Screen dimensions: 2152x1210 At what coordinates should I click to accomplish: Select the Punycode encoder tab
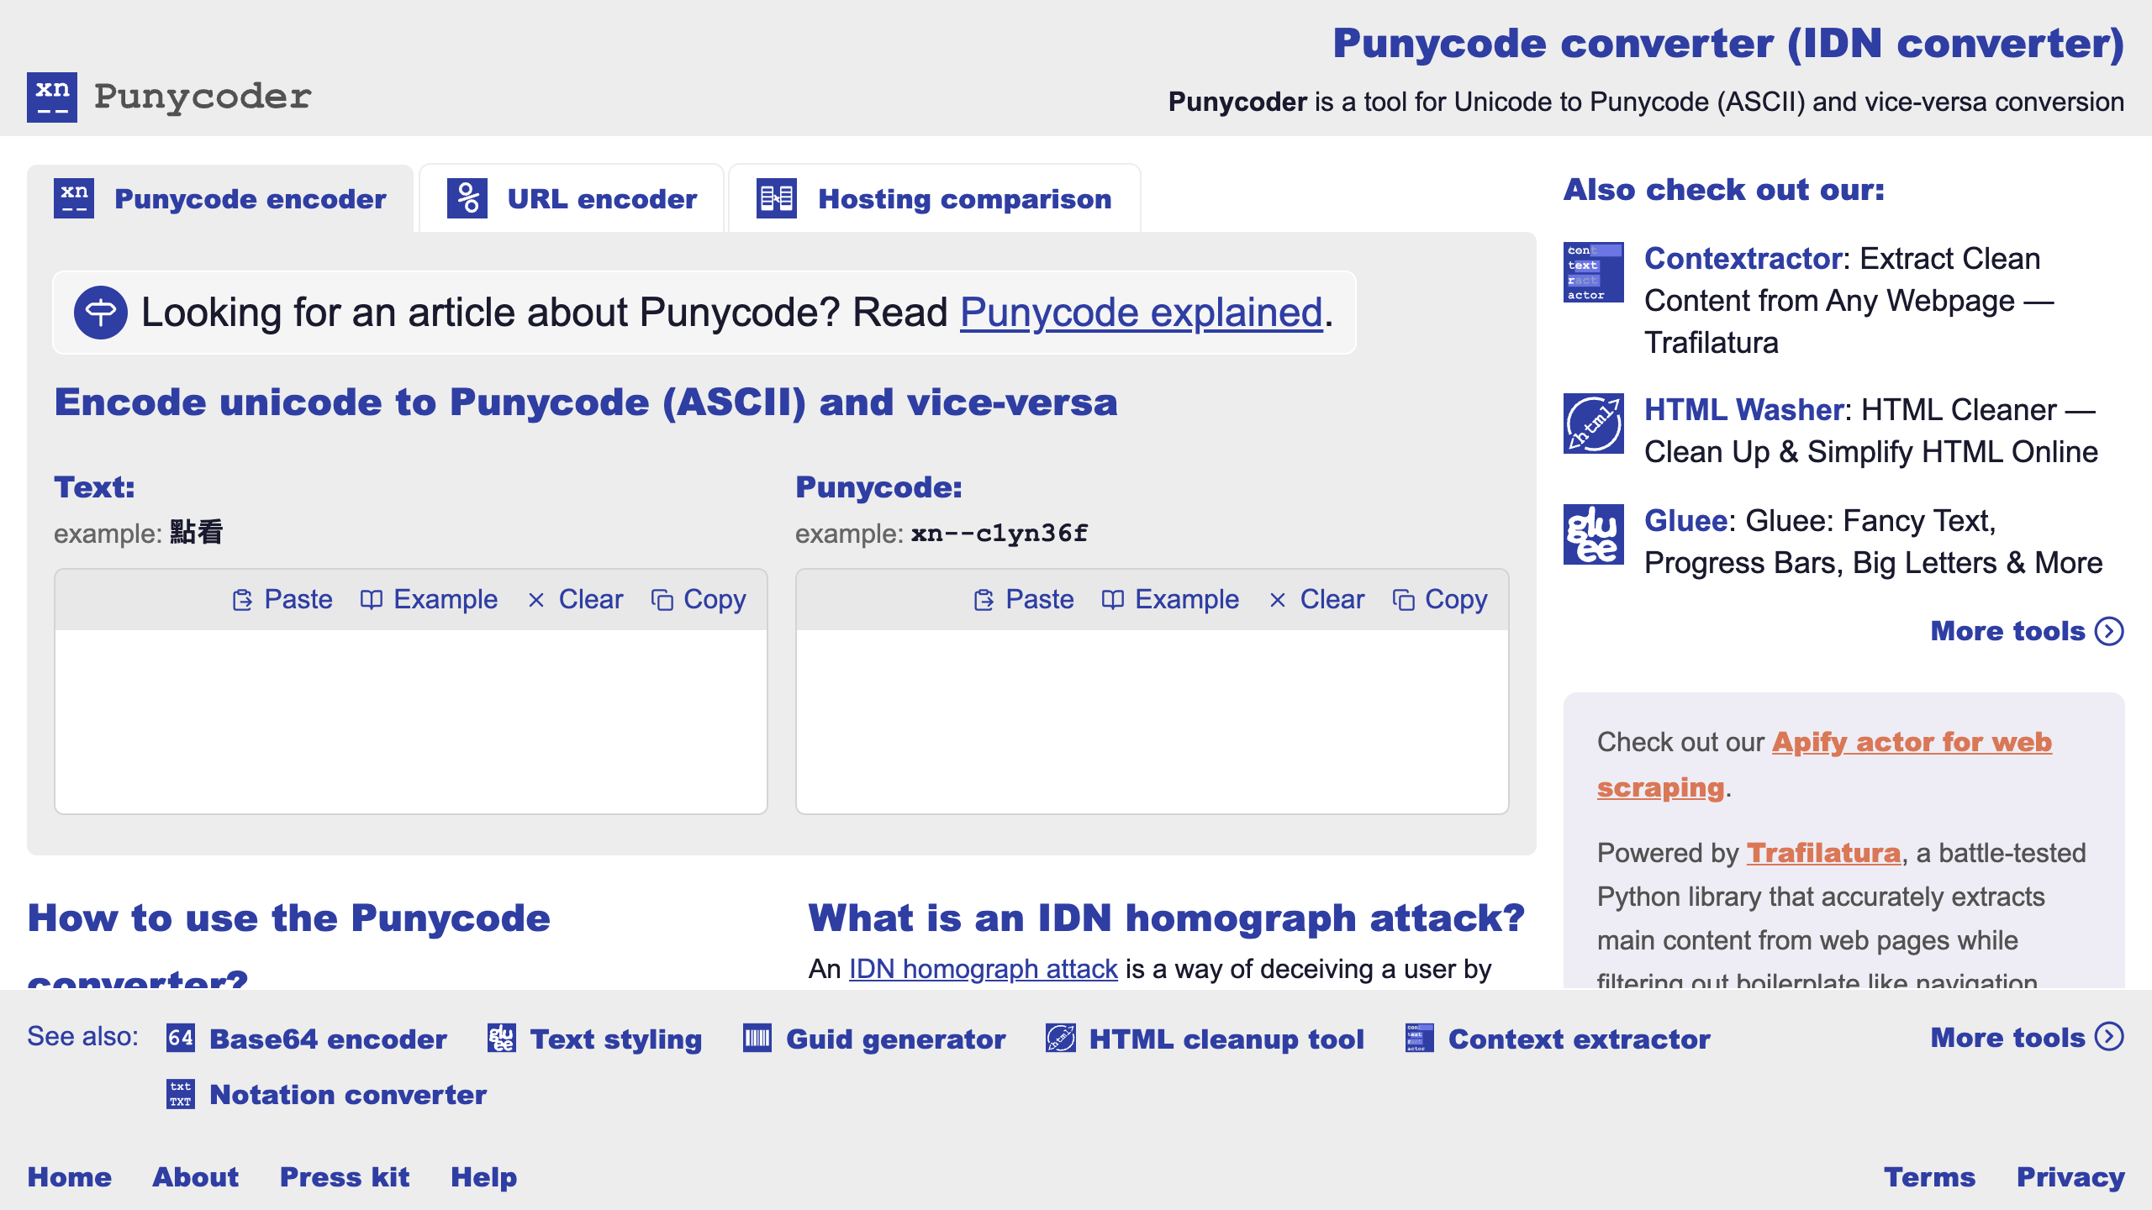click(220, 199)
